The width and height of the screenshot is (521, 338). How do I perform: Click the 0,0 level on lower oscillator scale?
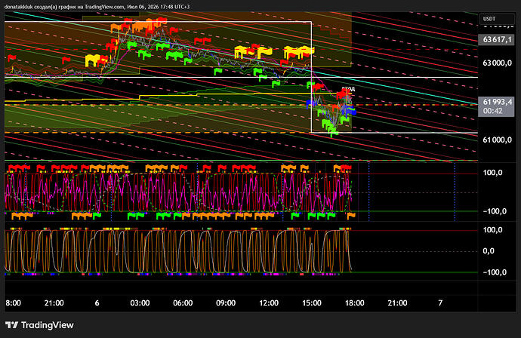coord(489,251)
